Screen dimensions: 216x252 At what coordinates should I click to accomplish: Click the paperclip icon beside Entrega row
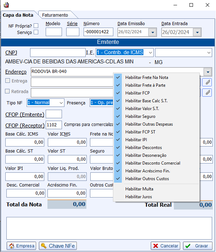[x=208, y=82]
